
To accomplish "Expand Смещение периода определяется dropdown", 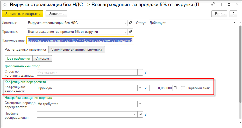I will point(140,104).
